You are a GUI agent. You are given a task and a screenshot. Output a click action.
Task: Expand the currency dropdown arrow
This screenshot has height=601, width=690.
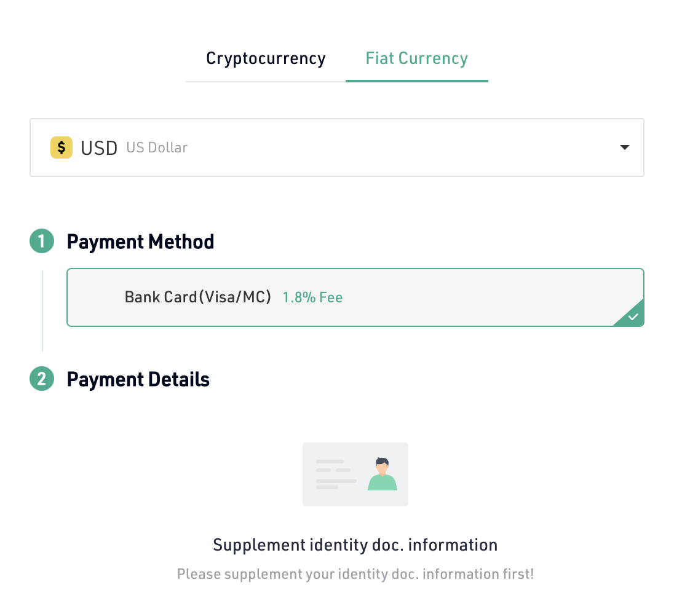(x=624, y=147)
